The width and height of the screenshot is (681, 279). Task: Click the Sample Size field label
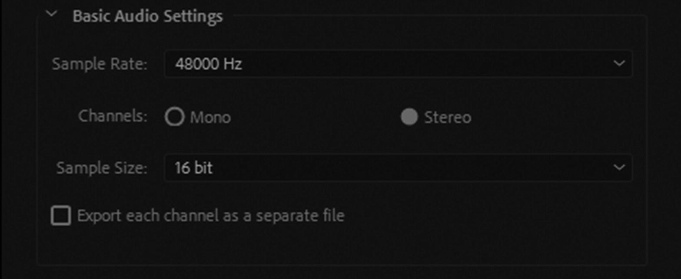point(102,168)
